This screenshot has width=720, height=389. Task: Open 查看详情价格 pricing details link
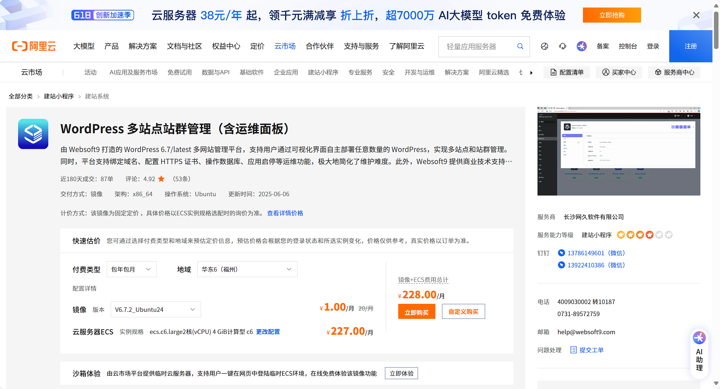tap(285, 213)
